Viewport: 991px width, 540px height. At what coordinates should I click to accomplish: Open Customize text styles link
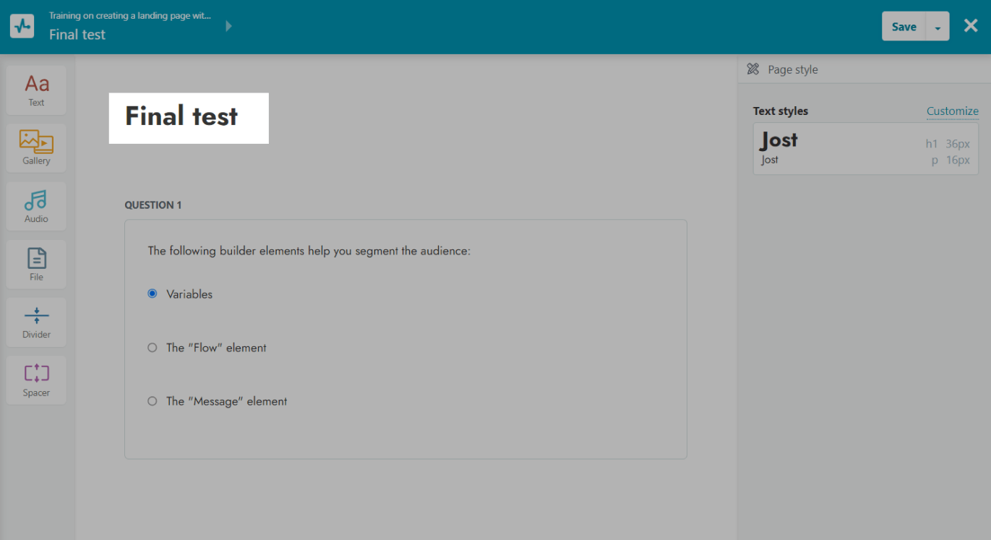click(x=952, y=111)
